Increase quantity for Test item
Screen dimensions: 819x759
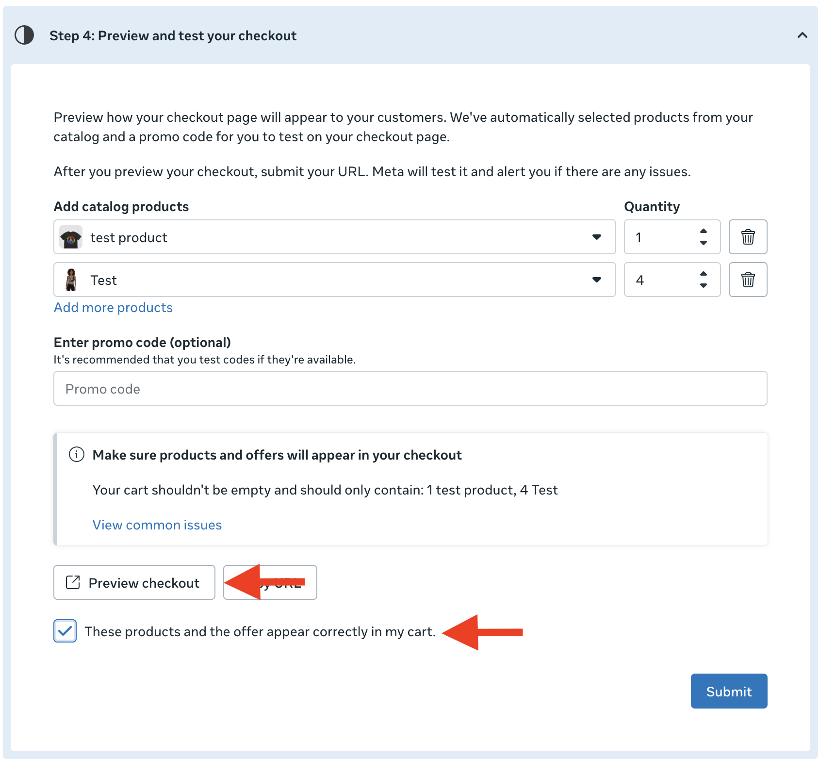click(x=704, y=274)
